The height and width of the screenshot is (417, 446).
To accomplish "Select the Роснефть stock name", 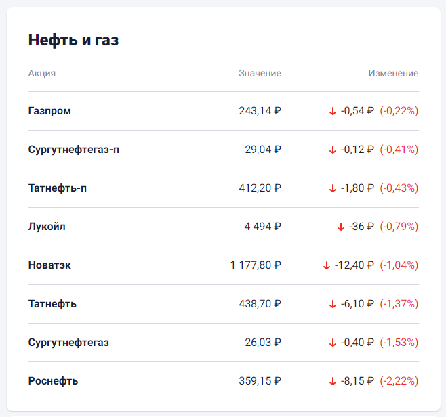I will [53, 381].
